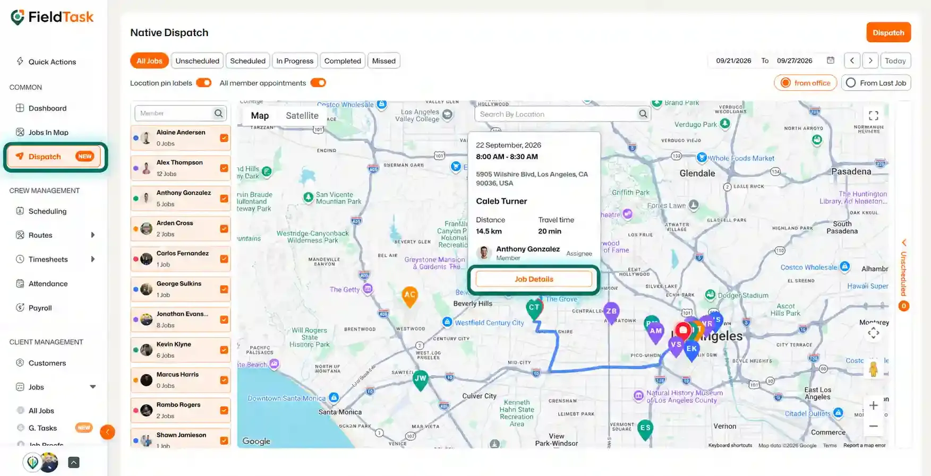Expand the Routes submenu arrow
The height and width of the screenshot is (476, 931).
pyautogui.click(x=93, y=235)
